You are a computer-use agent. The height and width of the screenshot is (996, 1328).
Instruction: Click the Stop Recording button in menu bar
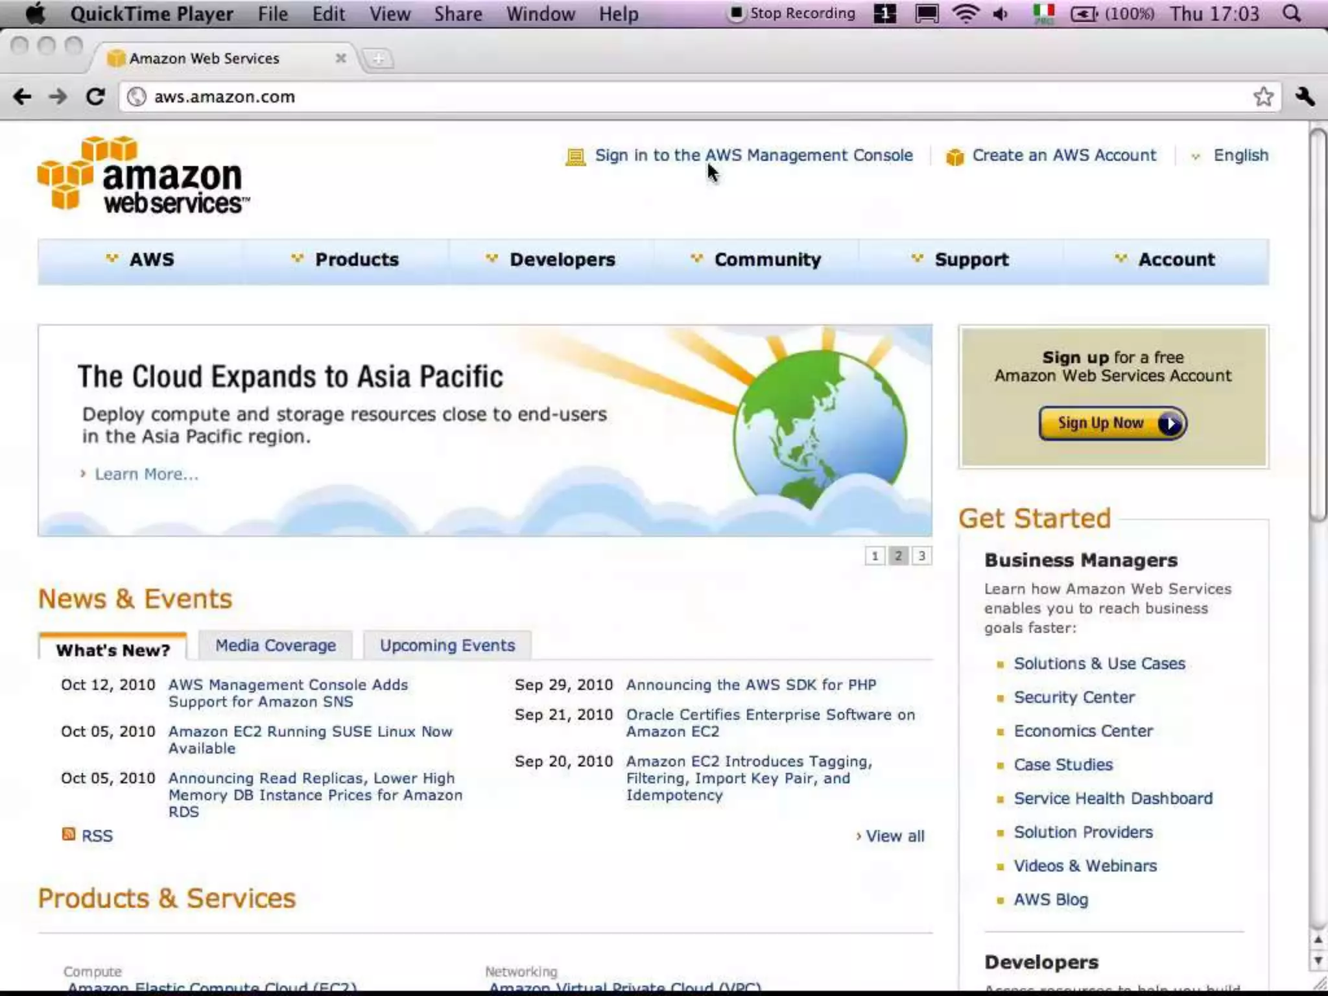click(792, 14)
